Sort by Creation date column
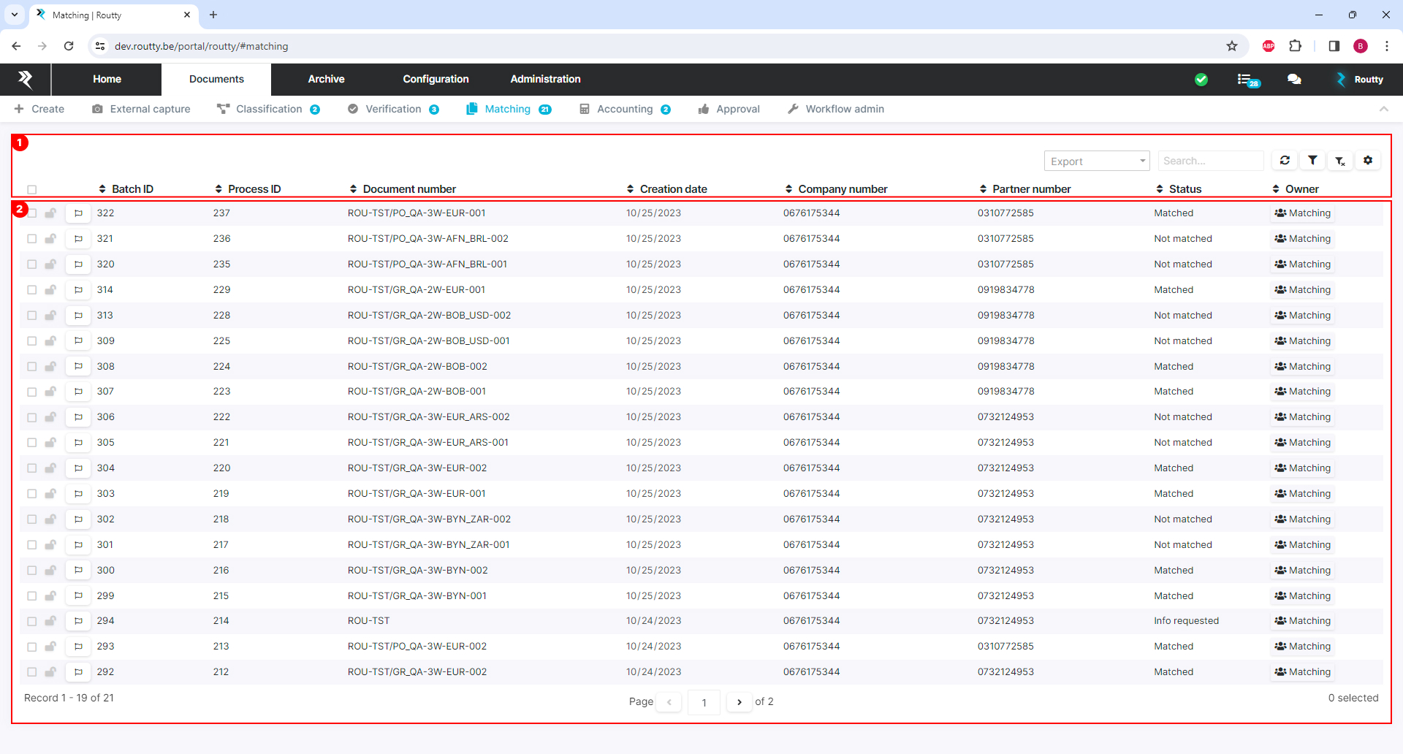This screenshot has width=1403, height=754. click(667, 189)
